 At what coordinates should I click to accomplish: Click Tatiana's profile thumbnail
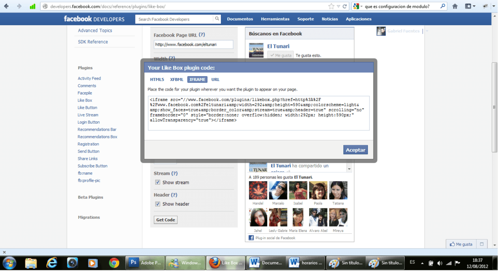point(338,190)
